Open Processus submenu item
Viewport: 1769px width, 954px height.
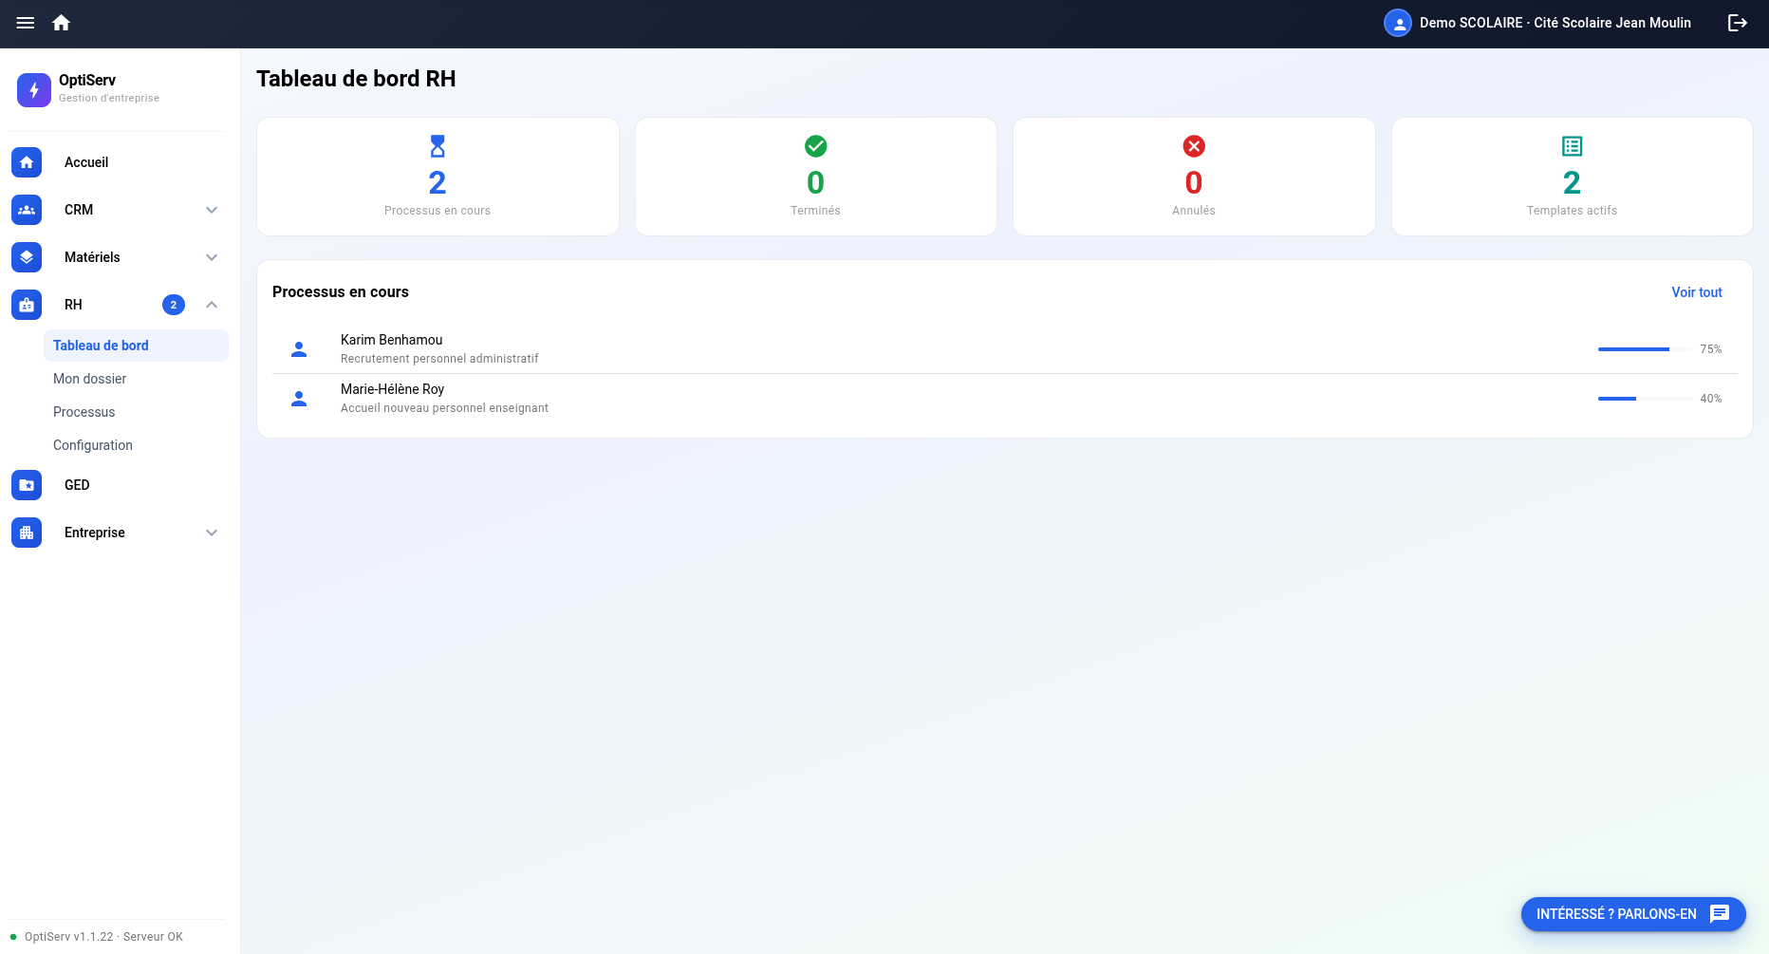click(x=136, y=412)
